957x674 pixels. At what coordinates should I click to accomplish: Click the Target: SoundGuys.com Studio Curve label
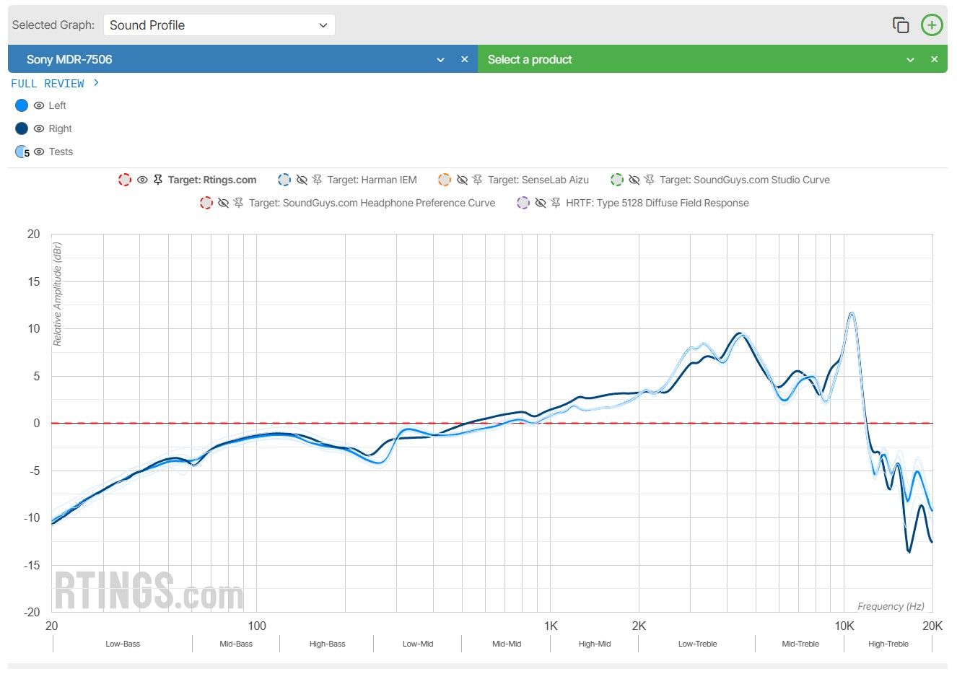tap(745, 180)
